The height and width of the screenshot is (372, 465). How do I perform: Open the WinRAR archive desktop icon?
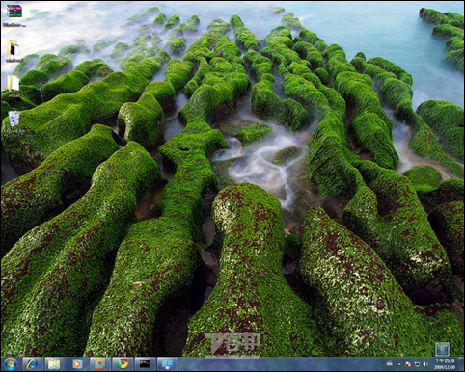(x=14, y=14)
